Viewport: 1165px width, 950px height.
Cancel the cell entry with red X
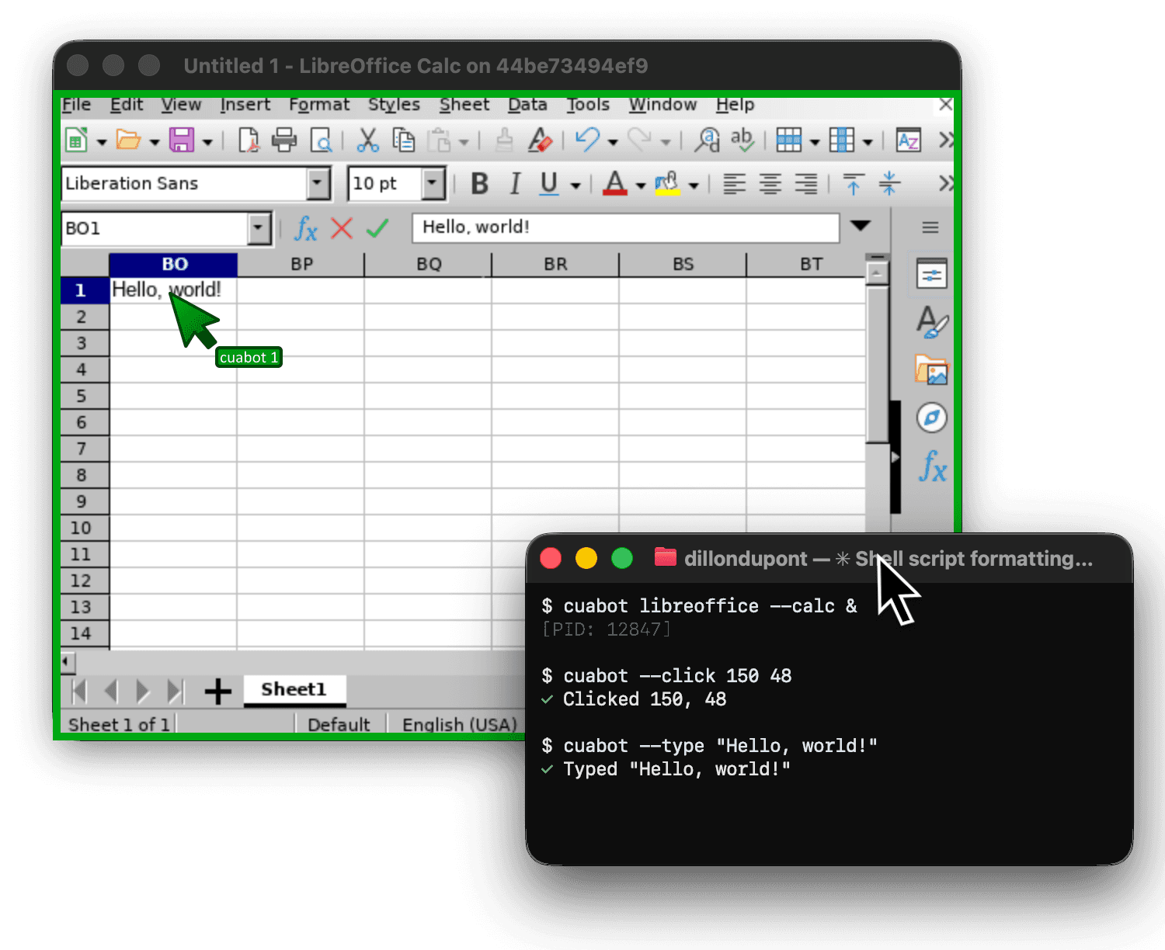click(x=342, y=228)
